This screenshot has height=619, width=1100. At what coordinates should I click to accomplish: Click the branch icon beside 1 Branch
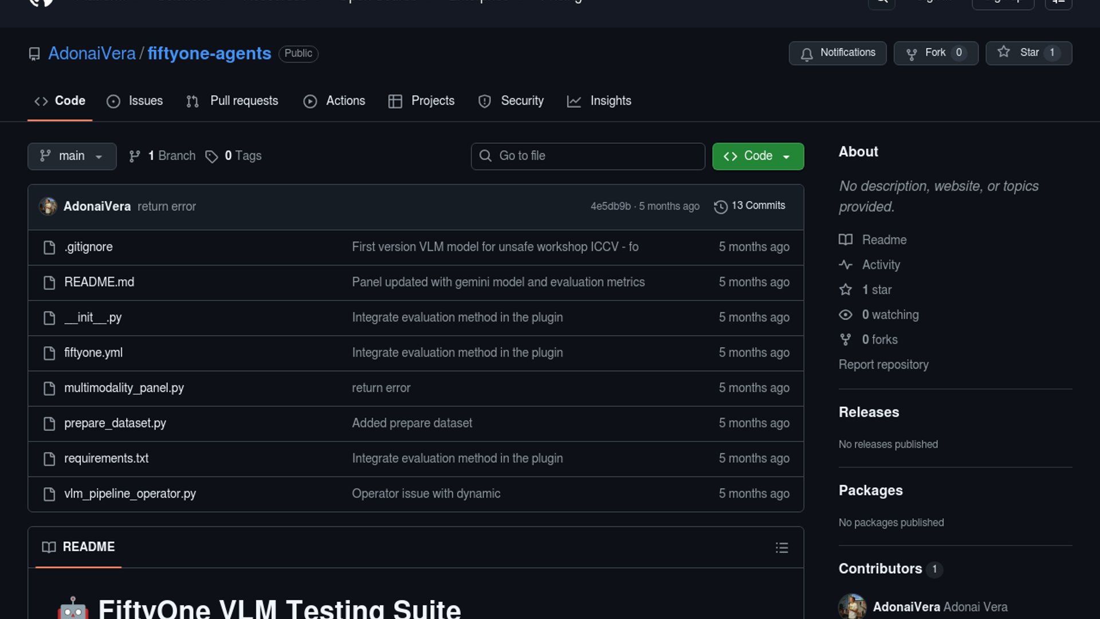[135, 156]
